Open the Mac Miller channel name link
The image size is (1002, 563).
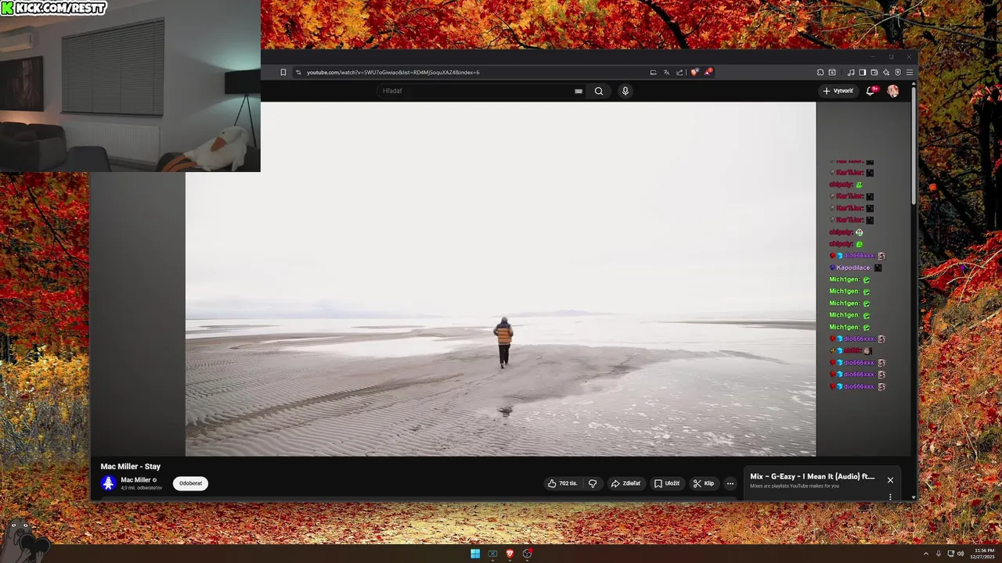coord(135,480)
